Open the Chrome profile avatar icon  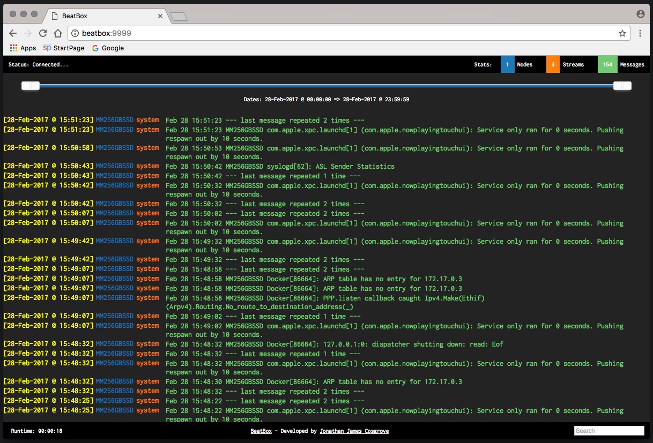pos(640,14)
